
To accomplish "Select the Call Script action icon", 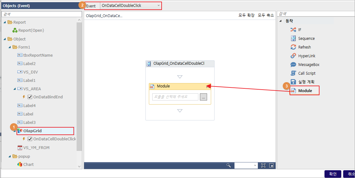I will [x=293, y=73].
